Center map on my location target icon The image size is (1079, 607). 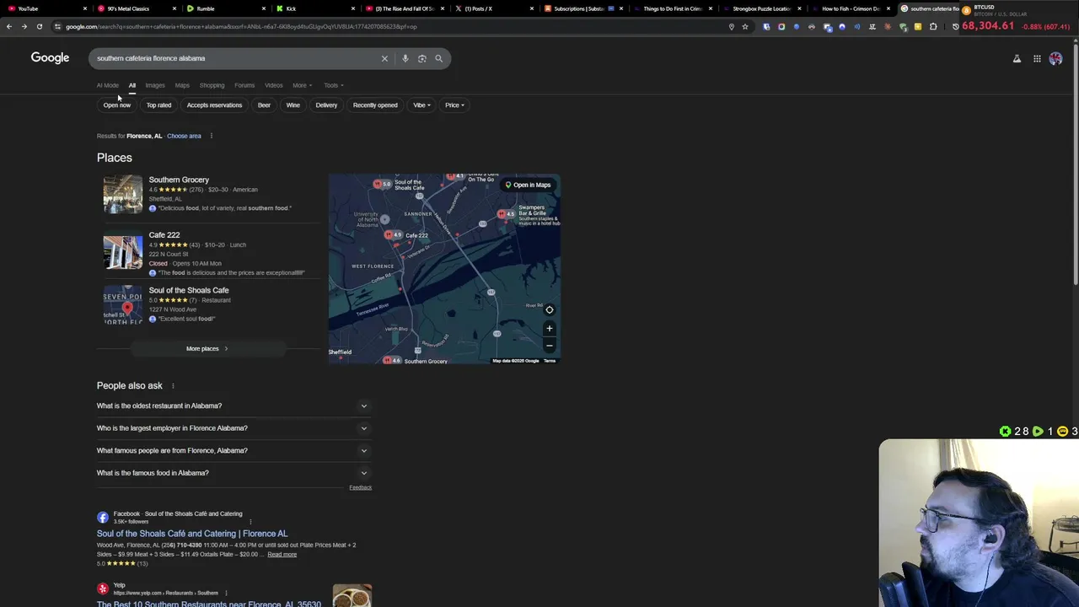pos(549,309)
